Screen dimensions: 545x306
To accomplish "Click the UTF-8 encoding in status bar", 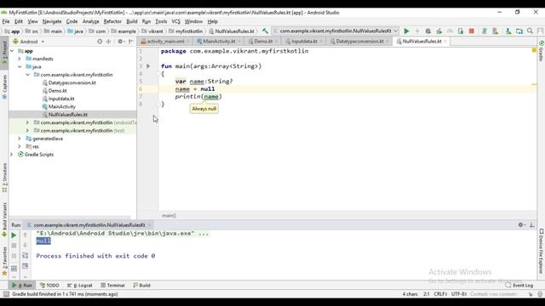I will 459,294.
